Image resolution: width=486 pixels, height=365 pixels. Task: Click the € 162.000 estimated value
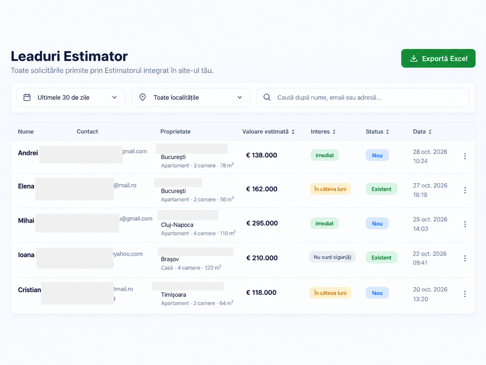pyautogui.click(x=262, y=189)
